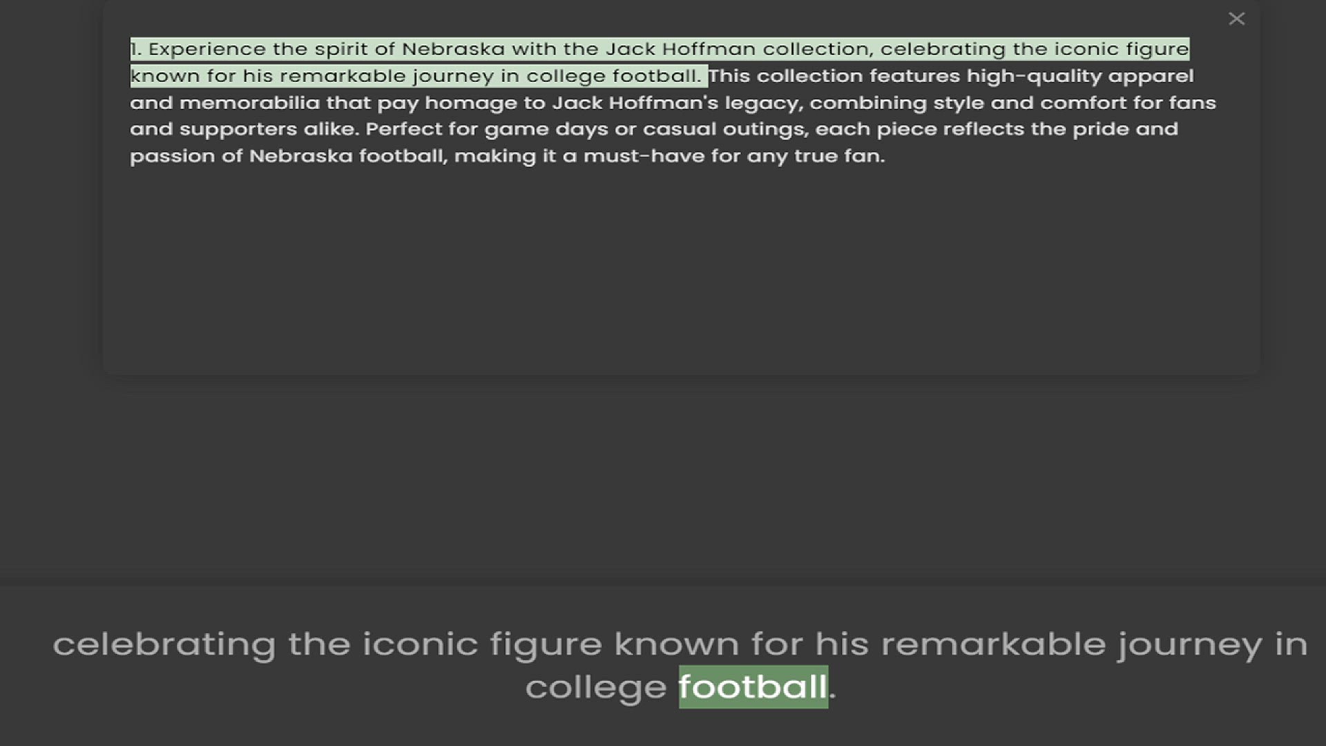This screenshot has width=1326, height=746.
Task: Click the highlighted word "football" in the caption
Action: (753, 687)
